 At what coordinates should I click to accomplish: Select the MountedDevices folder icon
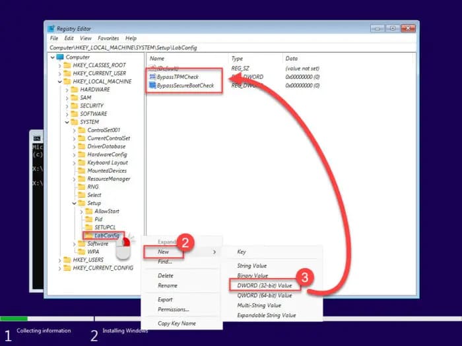tap(82, 171)
